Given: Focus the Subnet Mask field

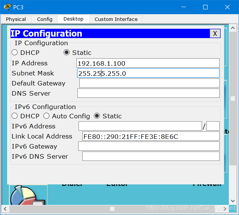Looking at the screenshot, I should coord(148,73).
